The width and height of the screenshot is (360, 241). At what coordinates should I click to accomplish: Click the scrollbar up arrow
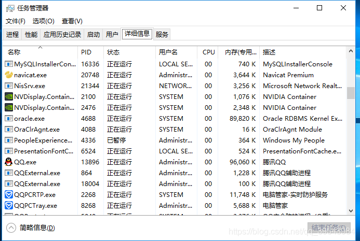coord(351,51)
